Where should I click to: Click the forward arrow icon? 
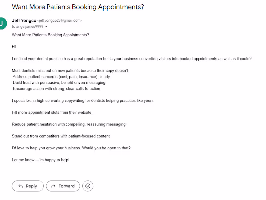(53, 186)
